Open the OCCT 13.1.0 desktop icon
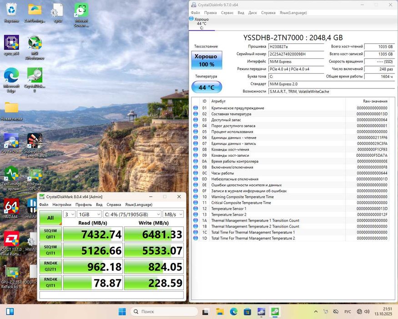 (x=11, y=239)
